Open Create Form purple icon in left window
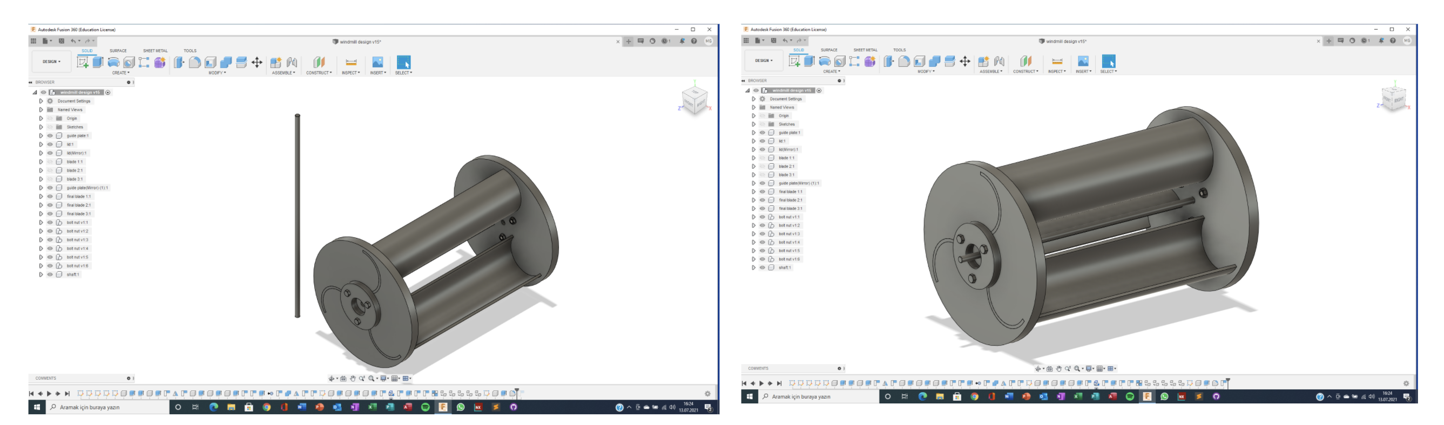Screen dimensions: 1444x425 coord(160,62)
